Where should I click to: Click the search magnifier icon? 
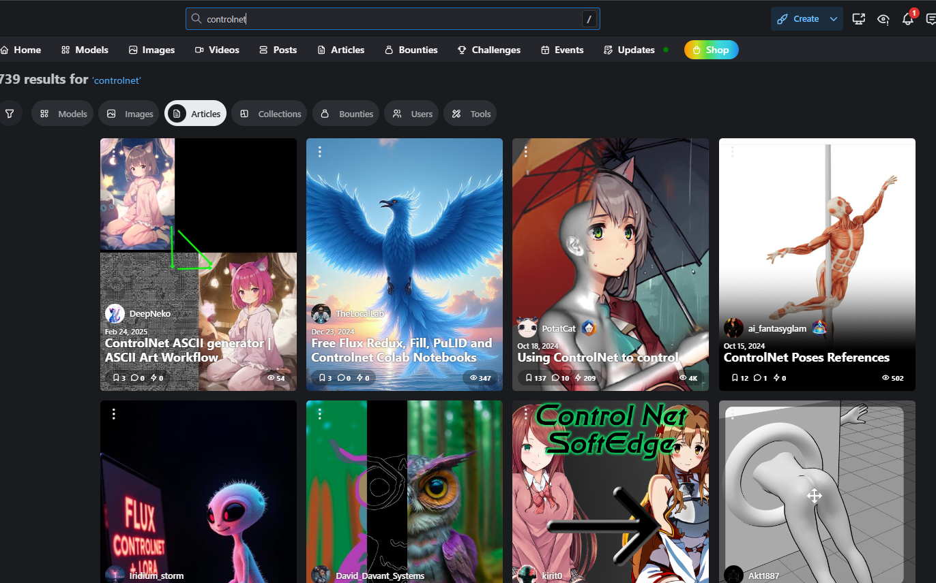pyautogui.click(x=196, y=19)
